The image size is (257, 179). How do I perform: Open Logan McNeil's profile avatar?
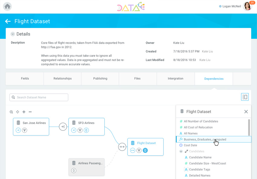tap(247, 6)
